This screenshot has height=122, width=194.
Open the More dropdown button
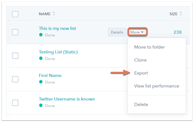coord(137,32)
